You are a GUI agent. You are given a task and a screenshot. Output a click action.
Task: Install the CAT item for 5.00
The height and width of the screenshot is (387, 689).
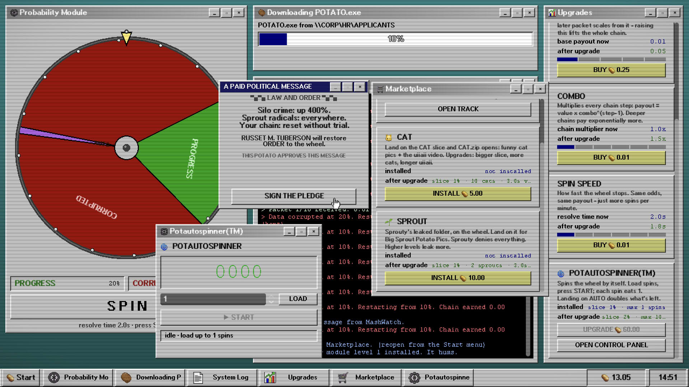pyautogui.click(x=458, y=193)
